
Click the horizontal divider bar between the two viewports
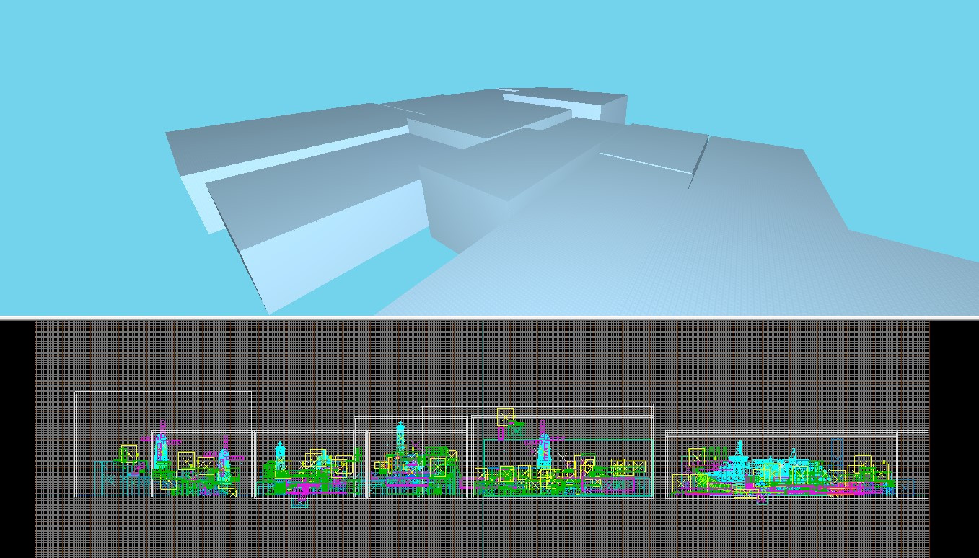tap(489, 316)
